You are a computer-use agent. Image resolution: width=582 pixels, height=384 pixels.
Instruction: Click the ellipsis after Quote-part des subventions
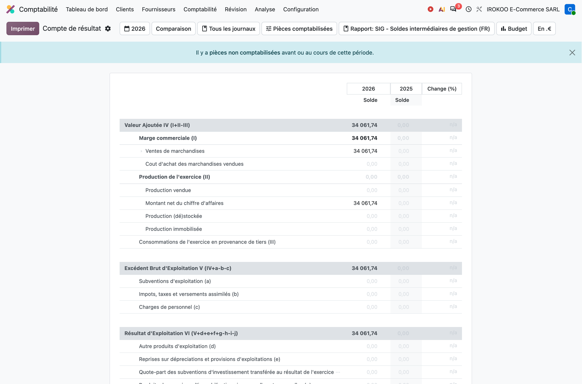[x=338, y=372]
